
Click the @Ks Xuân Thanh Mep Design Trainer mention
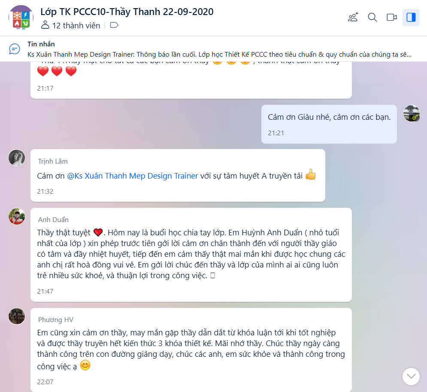click(x=132, y=176)
